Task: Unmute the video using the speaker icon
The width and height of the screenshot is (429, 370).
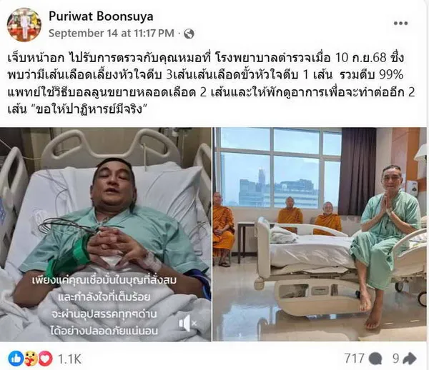Action: tap(187, 324)
